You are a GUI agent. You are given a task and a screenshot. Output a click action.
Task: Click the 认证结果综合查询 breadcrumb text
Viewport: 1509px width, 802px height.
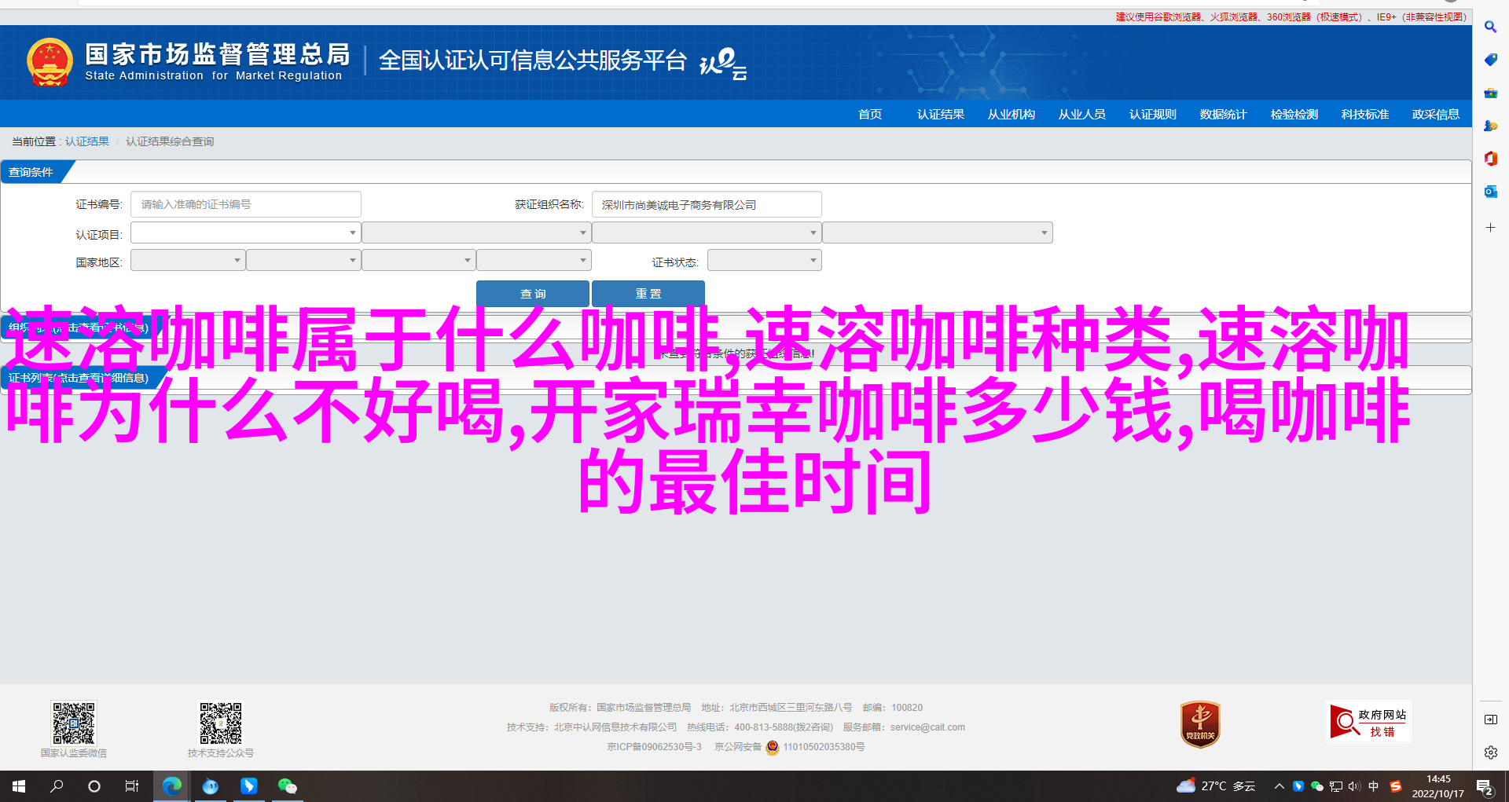coord(170,141)
